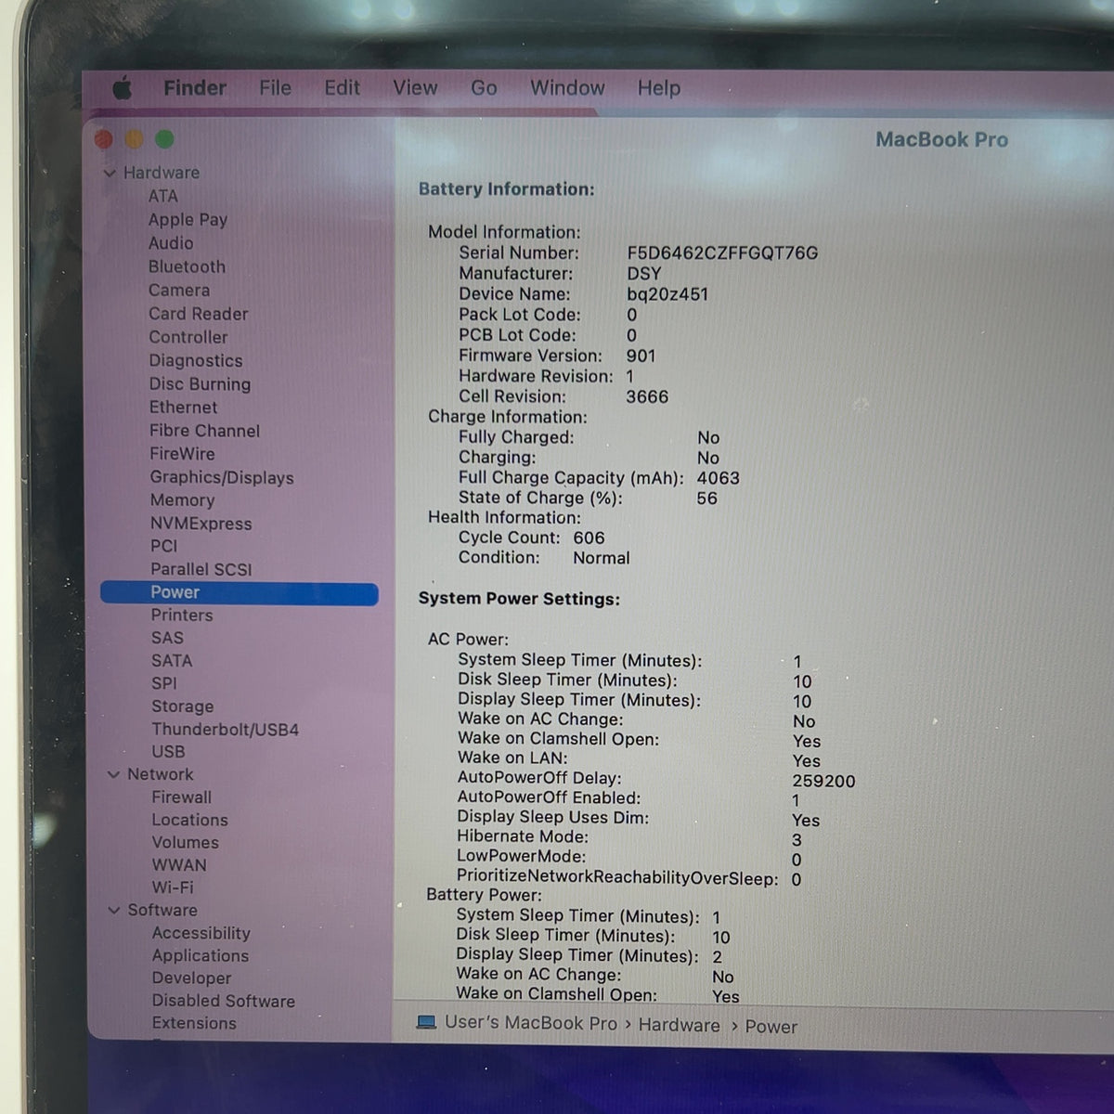Viewport: 1114px width, 1114px height.
Task: Select Thunderbolt/USB4 in the sidebar
Action: [226, 730]
